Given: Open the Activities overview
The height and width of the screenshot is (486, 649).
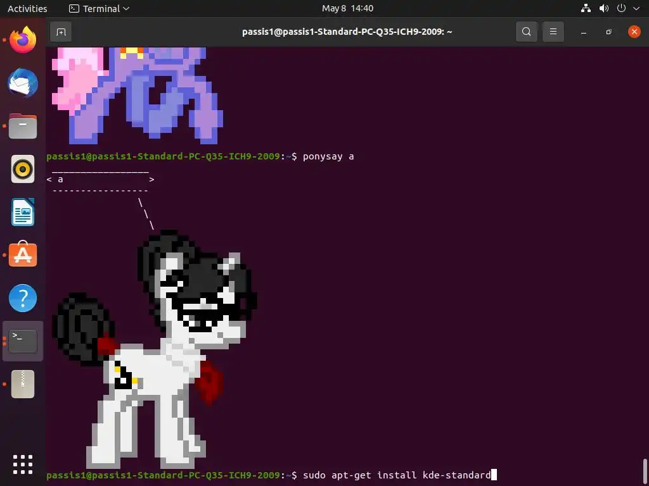Looking at the screenshot, I should (x=27, y=8).
